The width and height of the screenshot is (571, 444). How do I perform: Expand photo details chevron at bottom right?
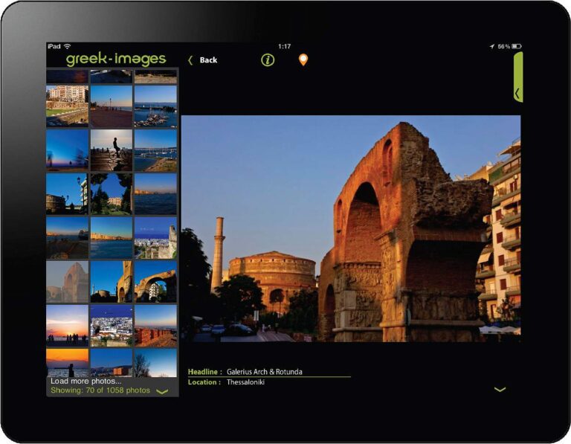tap(500, 389)
